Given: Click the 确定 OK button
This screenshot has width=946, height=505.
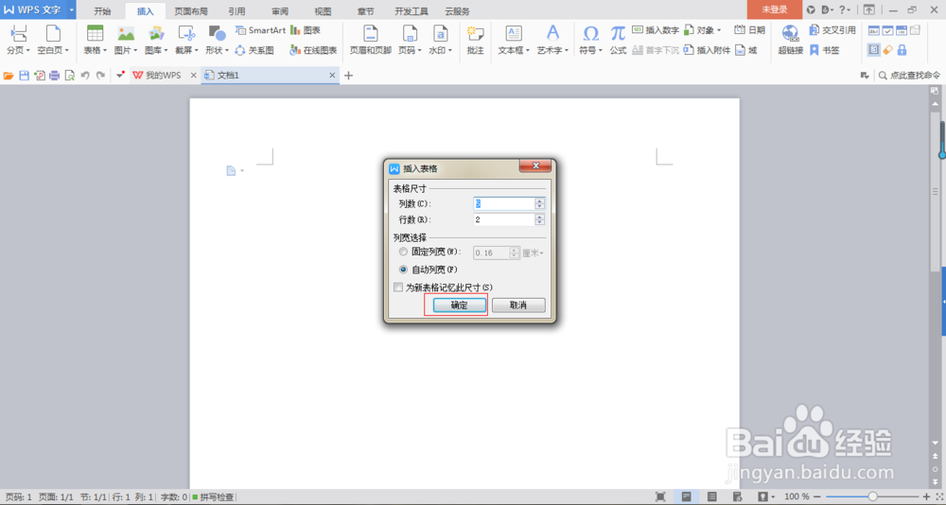Looking at the screenshot, I should tap(459, 305).
